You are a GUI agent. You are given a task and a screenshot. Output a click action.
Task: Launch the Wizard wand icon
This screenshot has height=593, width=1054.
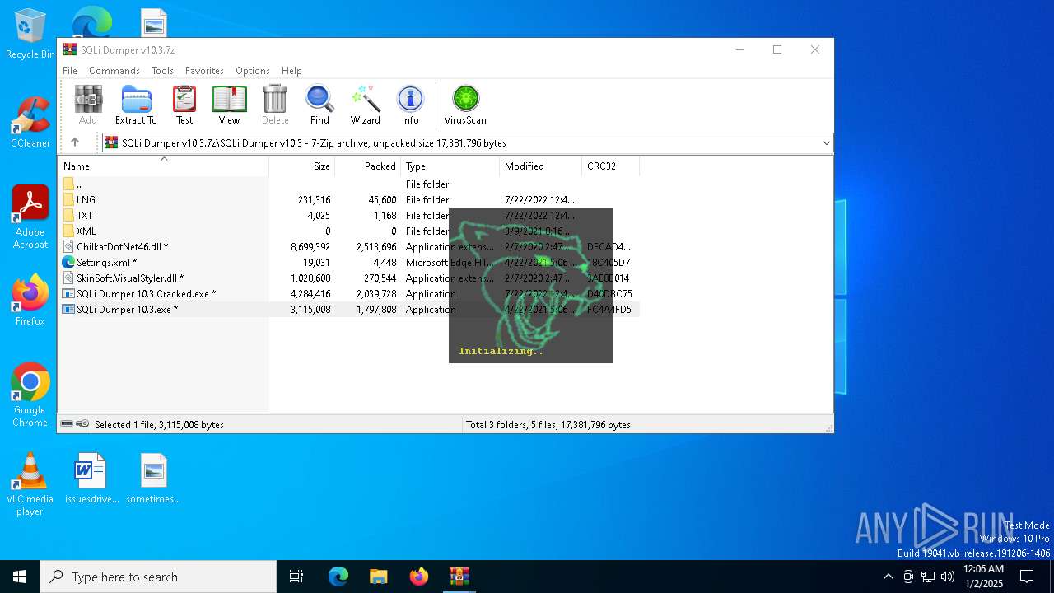(366, 105)
